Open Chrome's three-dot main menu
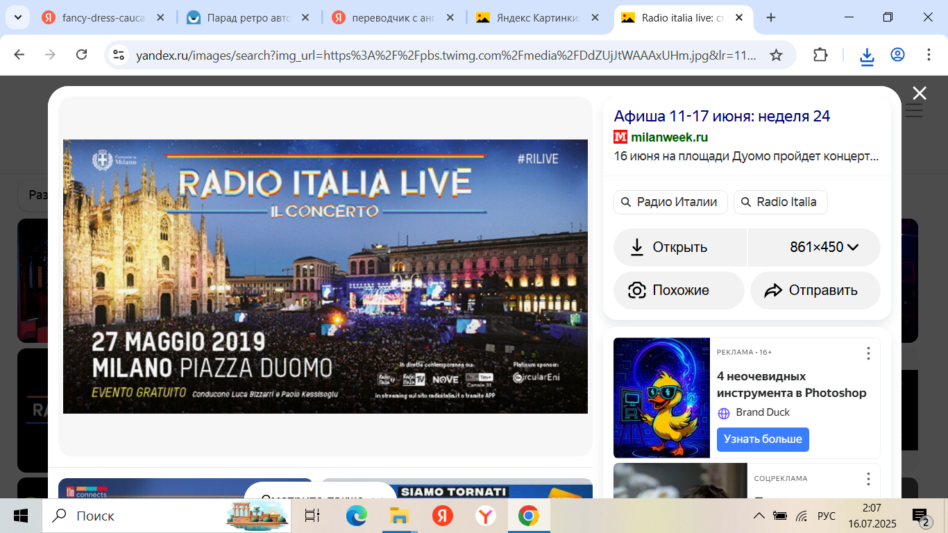This screenshot has height=533, width=948. [x=929, y=55]
